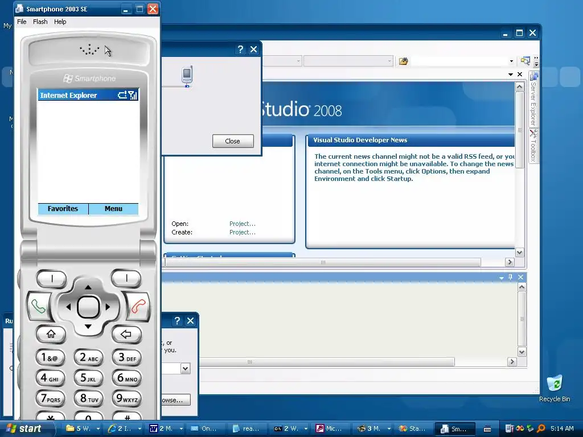The image size is (583, 437).
Task: Push the d-pad right arrow
Action: point(108,307)
